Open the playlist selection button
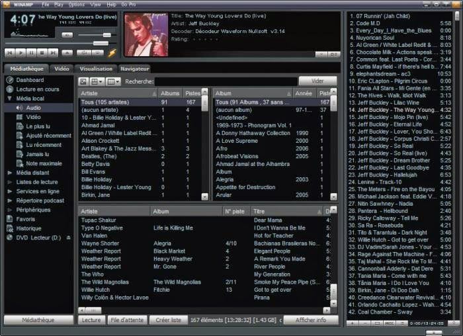463x336 pixels. click(x=377, y=323)
